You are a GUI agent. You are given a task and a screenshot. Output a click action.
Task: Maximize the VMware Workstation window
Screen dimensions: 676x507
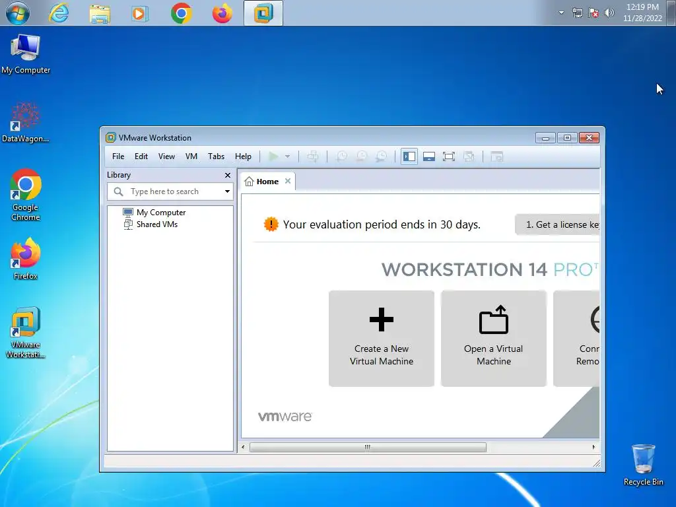(567, 137)
